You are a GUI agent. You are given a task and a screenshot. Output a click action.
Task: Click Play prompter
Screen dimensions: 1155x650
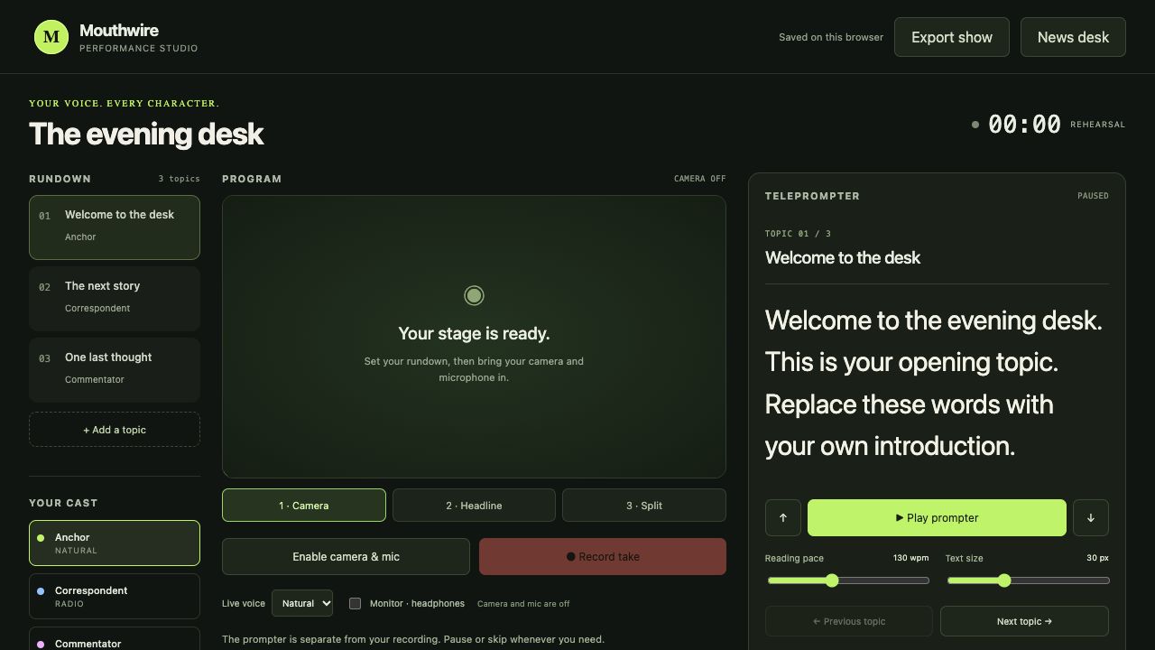tap(937, 518)
